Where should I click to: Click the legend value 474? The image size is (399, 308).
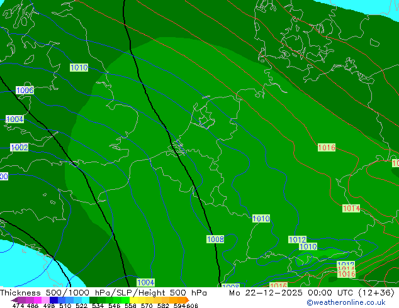[x=18, y=305]
